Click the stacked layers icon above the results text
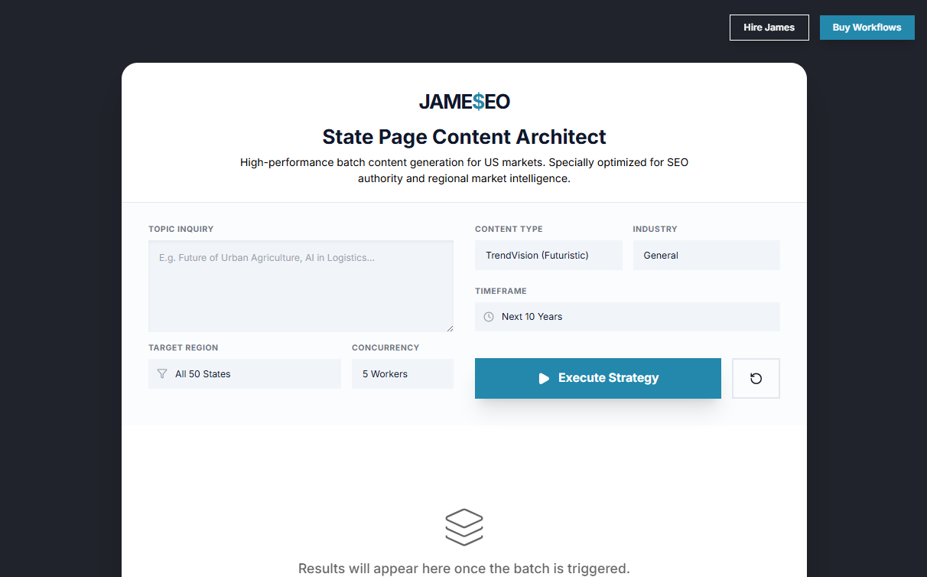This screenshot has height=577, width=927. 464,526
